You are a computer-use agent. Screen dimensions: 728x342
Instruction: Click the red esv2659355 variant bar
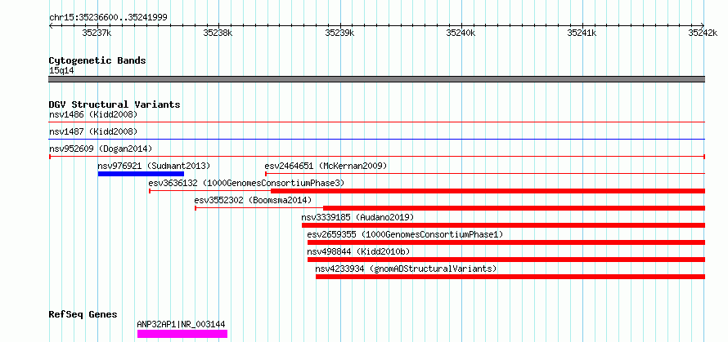pos(506,242)
